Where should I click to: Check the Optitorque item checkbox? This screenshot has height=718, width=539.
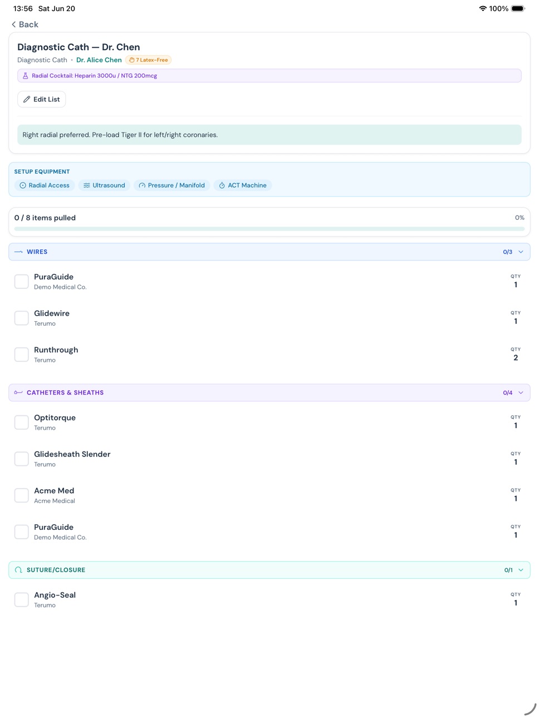22,422
